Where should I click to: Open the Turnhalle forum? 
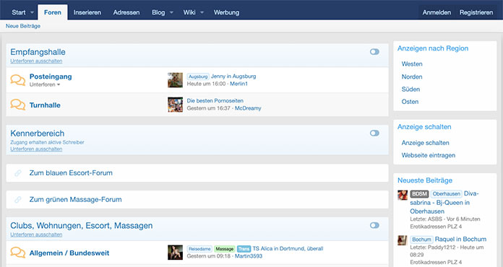click(x=45, y=105)
